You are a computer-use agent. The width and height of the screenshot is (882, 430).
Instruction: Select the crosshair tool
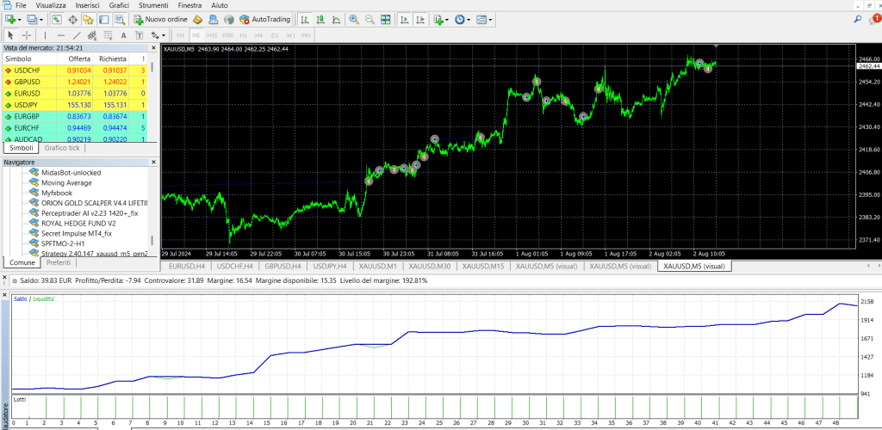pos(27,35)
